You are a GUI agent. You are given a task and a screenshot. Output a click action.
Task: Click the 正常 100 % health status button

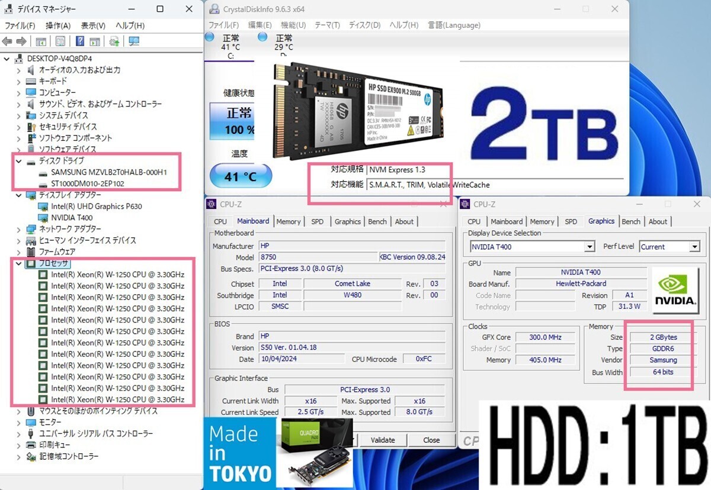(x=233, y=121)
